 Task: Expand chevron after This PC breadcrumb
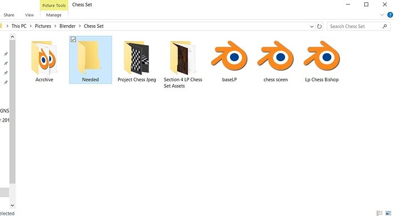click(31, 26)
